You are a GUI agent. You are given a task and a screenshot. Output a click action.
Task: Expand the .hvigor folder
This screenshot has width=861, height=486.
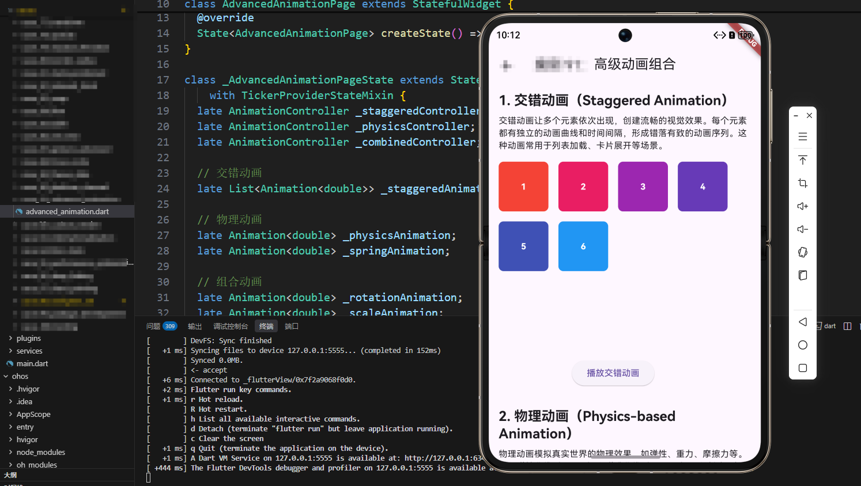tap(10, 389)
